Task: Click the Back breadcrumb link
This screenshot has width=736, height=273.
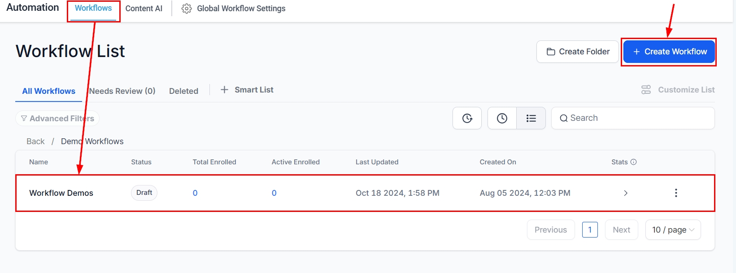Action: coord(35,141)
